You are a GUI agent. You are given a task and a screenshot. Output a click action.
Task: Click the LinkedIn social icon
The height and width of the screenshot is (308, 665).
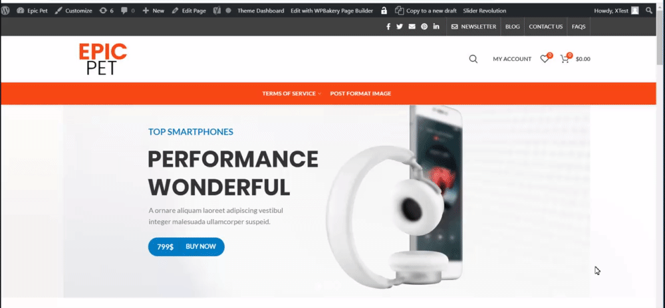click(436, 27)
